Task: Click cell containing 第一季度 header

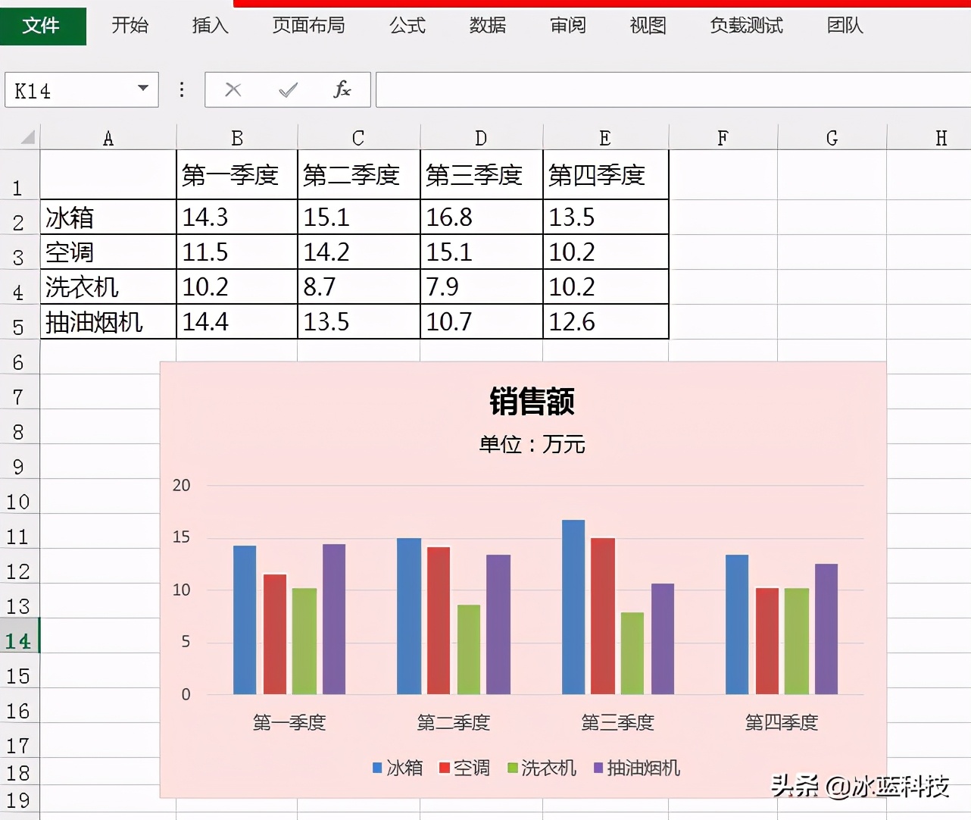Action: pyautogui.click(x=237, y=175)
